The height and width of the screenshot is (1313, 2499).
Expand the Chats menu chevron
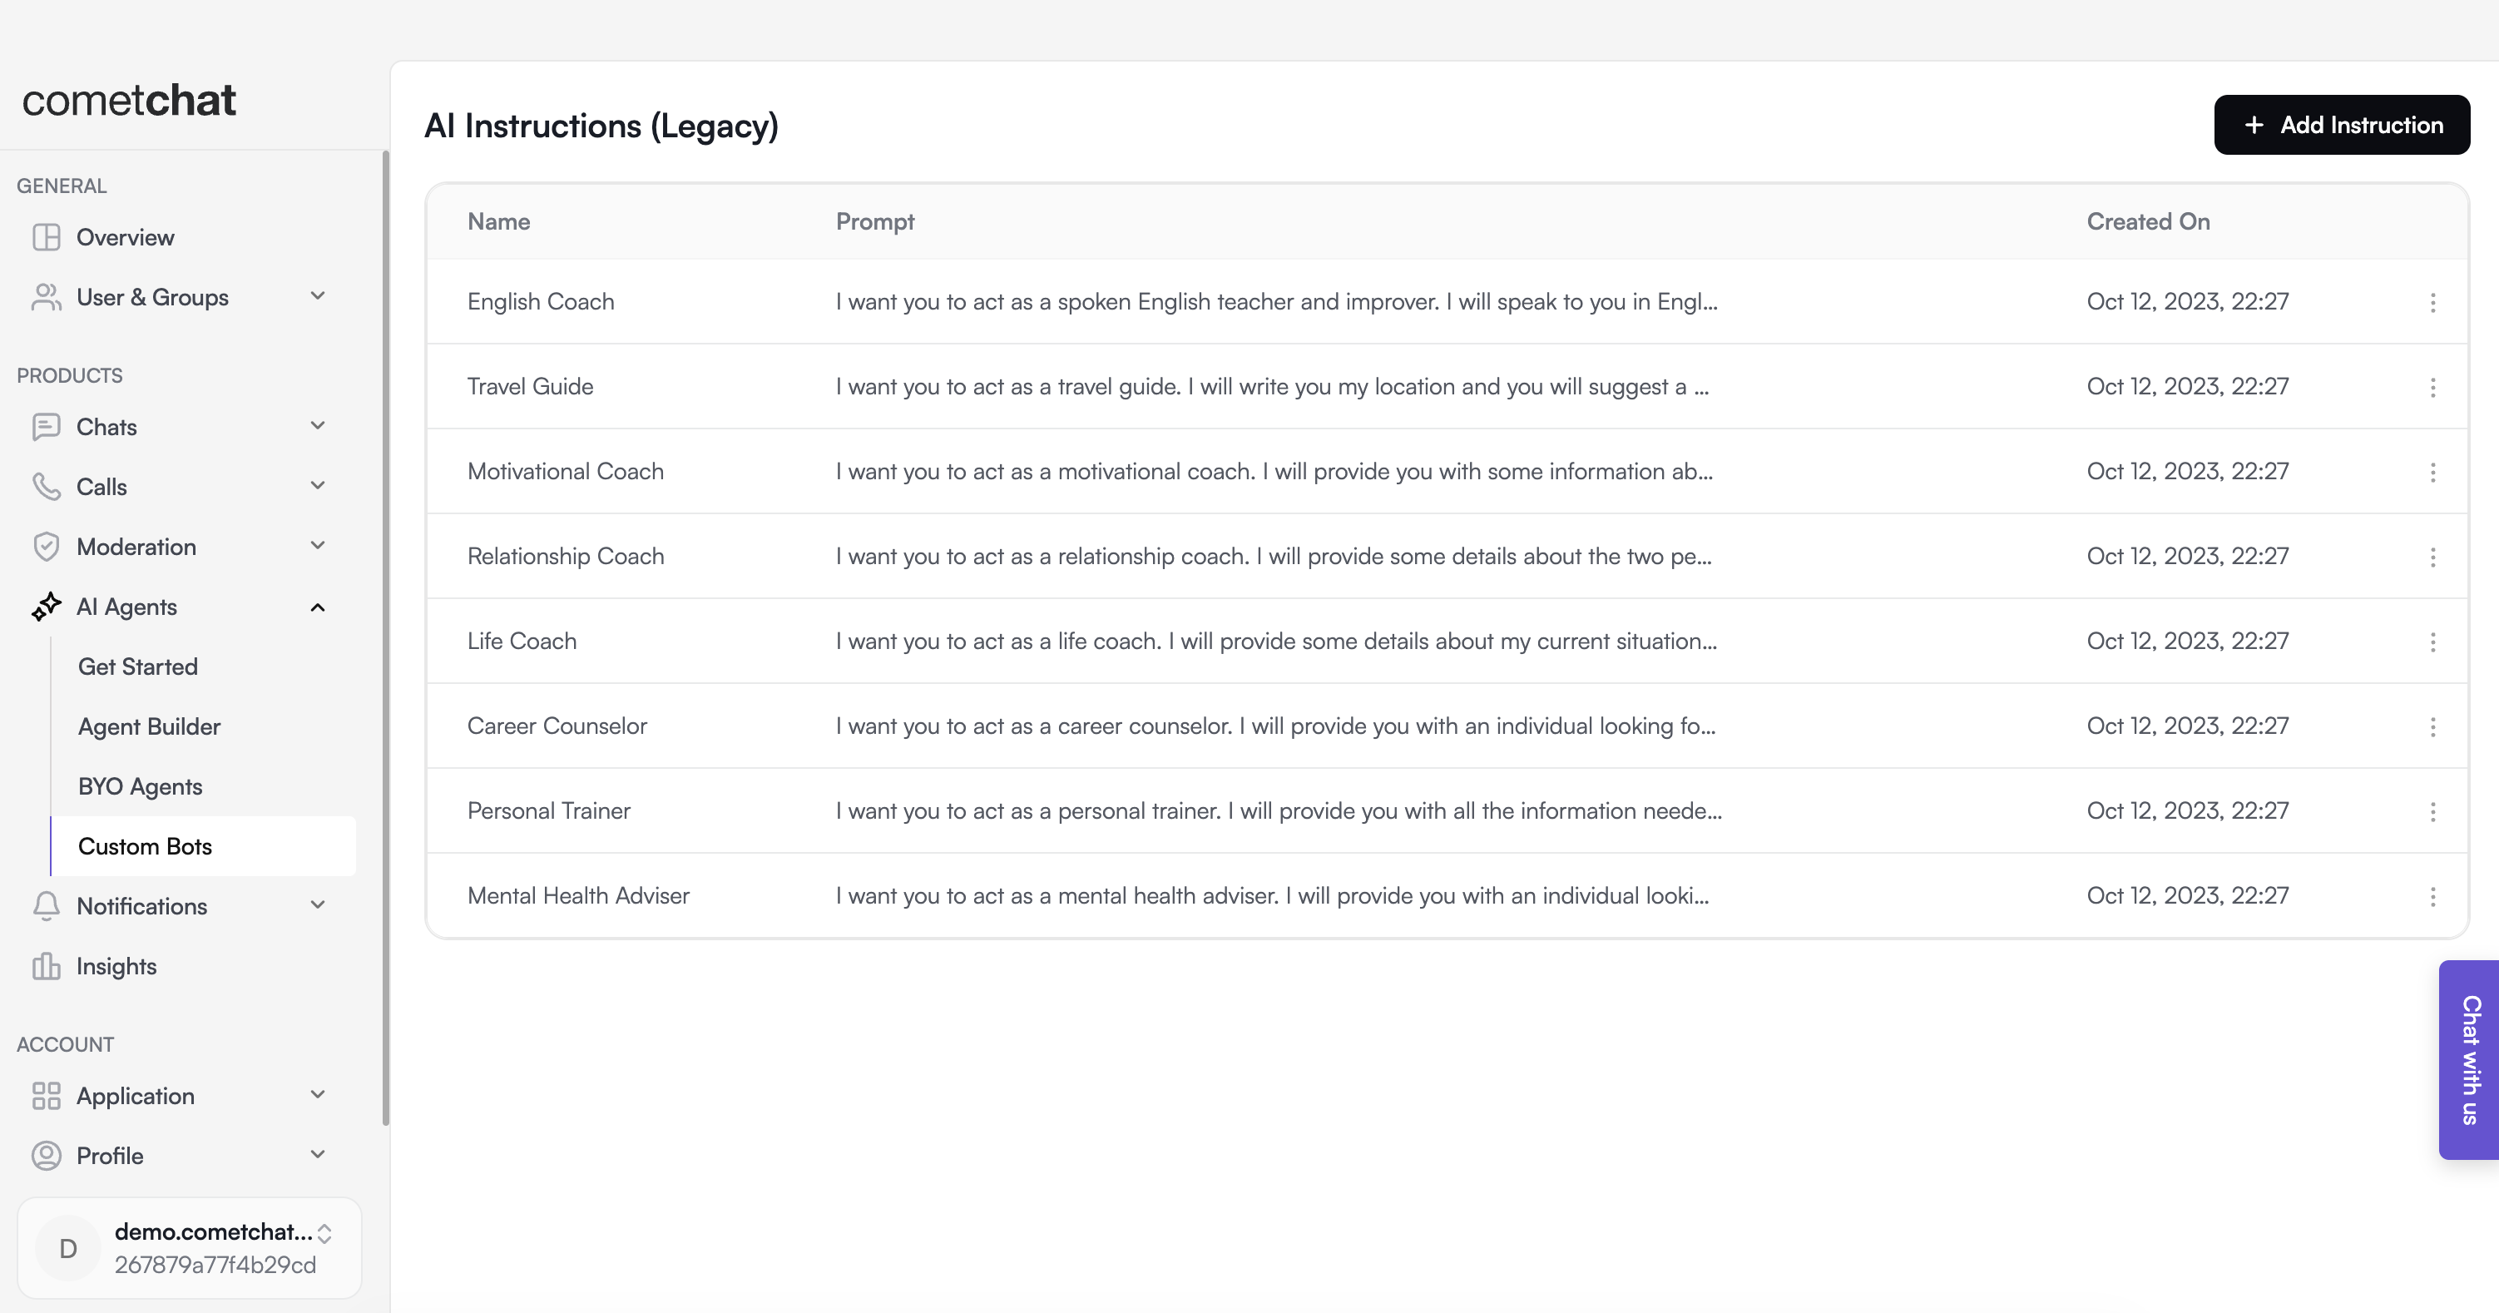click(317, 427)
